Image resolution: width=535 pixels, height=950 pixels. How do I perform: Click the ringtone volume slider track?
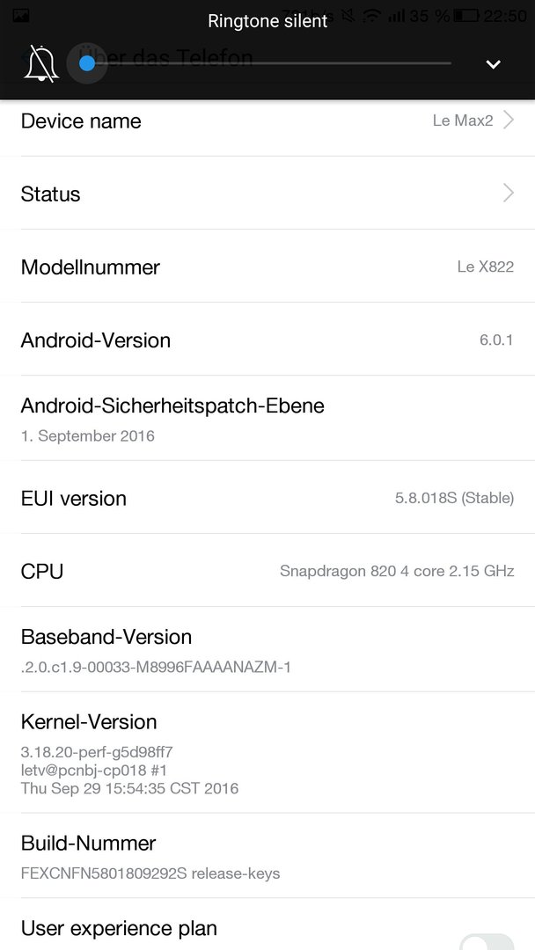(x=269, y=63)
